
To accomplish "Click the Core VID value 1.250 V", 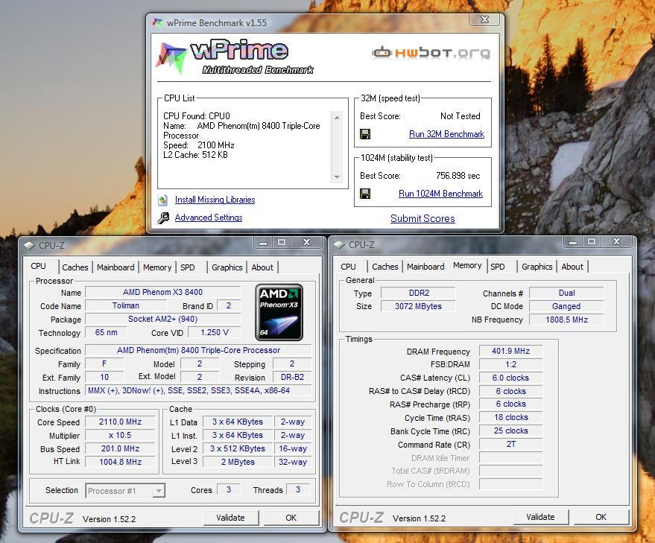I will coord(215,332).
